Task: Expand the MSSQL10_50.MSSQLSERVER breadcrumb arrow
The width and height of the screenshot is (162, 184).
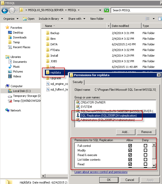Action: pyautogui.click(x=66, y=10)
